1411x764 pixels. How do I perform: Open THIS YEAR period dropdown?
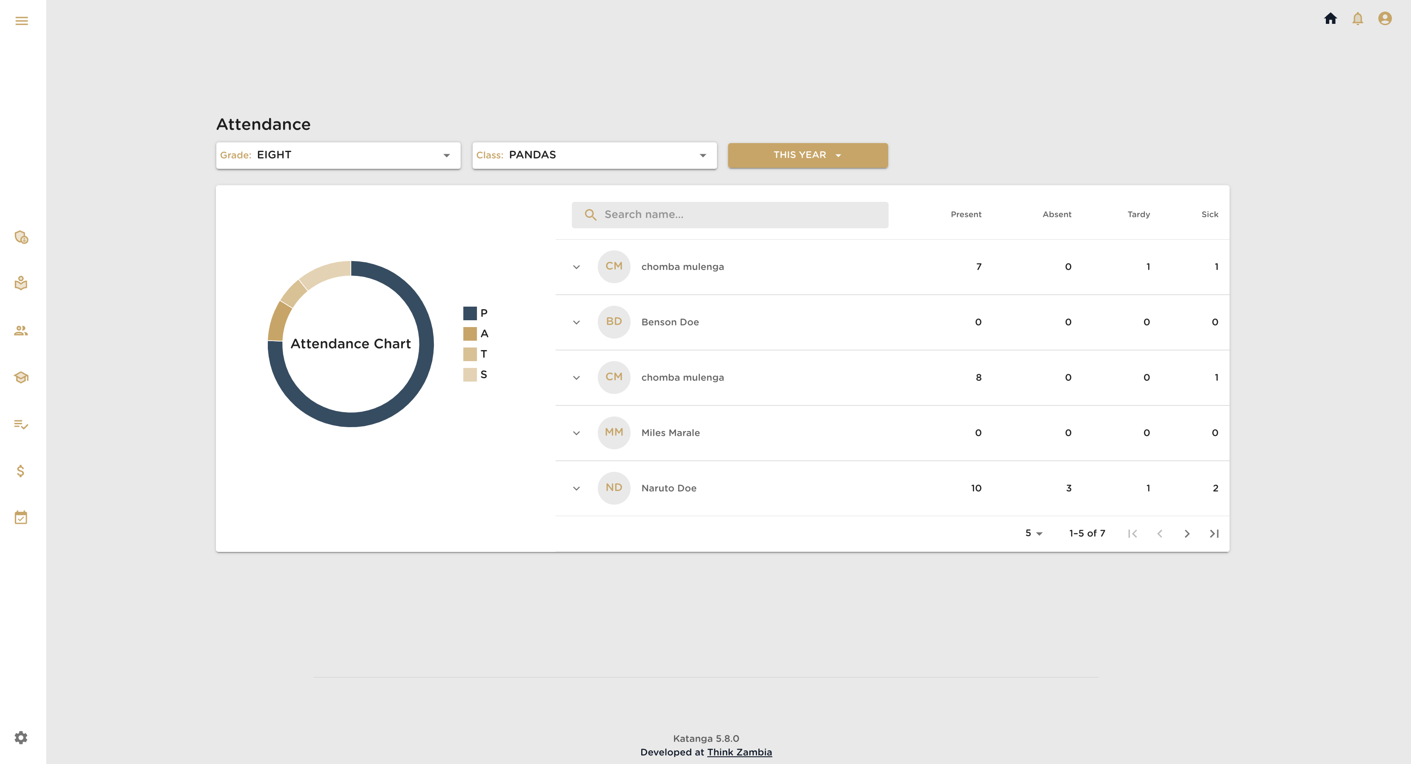(x=807, y=155)
